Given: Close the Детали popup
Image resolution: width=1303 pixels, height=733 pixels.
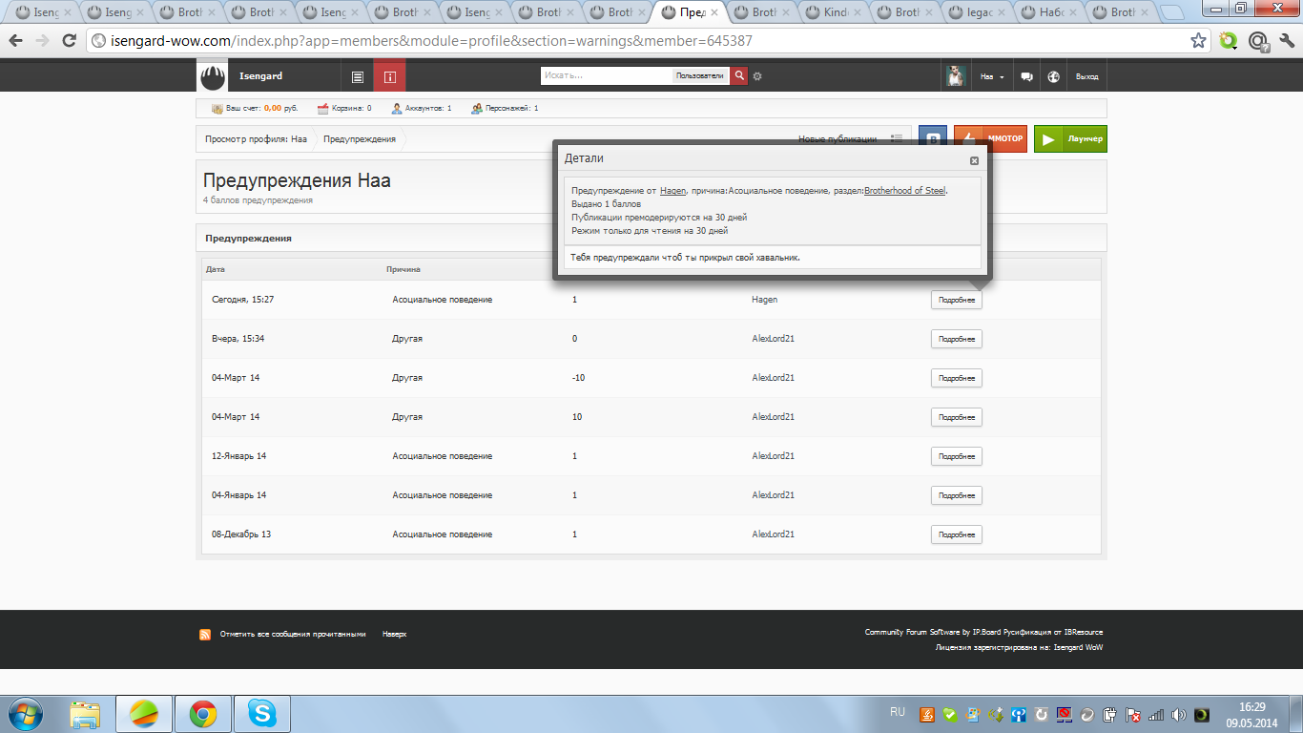Looking at the screenshot, I should click(x=974, y=161).
